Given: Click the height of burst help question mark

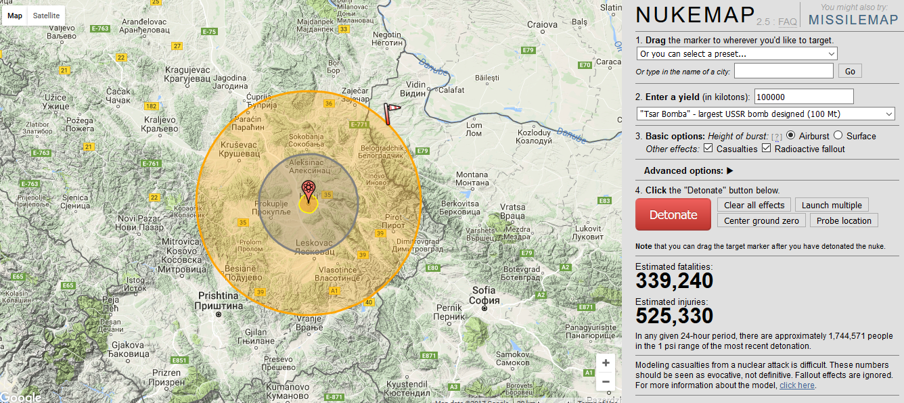Looking at the screenshot, I should click(x=777, y=137).
